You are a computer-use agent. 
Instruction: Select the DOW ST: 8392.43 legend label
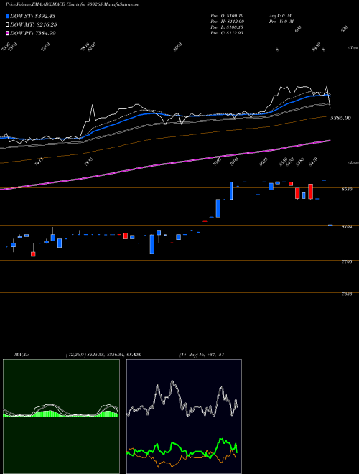[x=32, y=16]
